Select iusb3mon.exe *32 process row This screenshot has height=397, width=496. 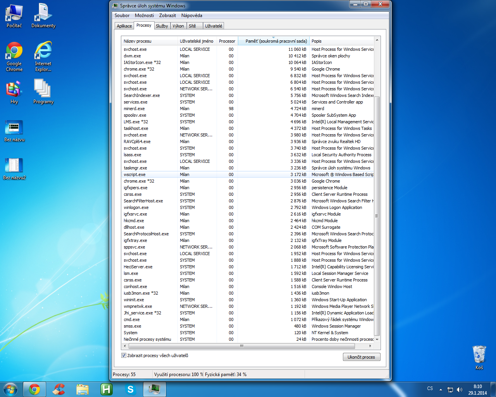point(248,293)
